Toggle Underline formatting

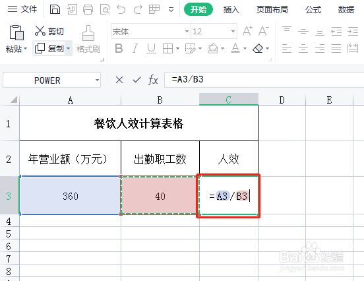pos(151,48)
